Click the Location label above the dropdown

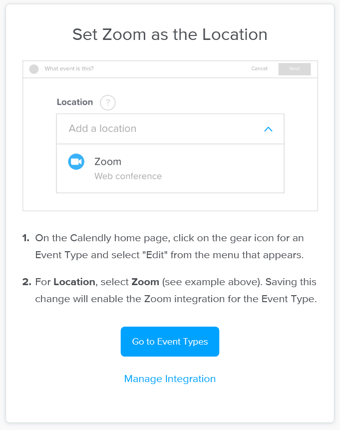coord(75,102)
